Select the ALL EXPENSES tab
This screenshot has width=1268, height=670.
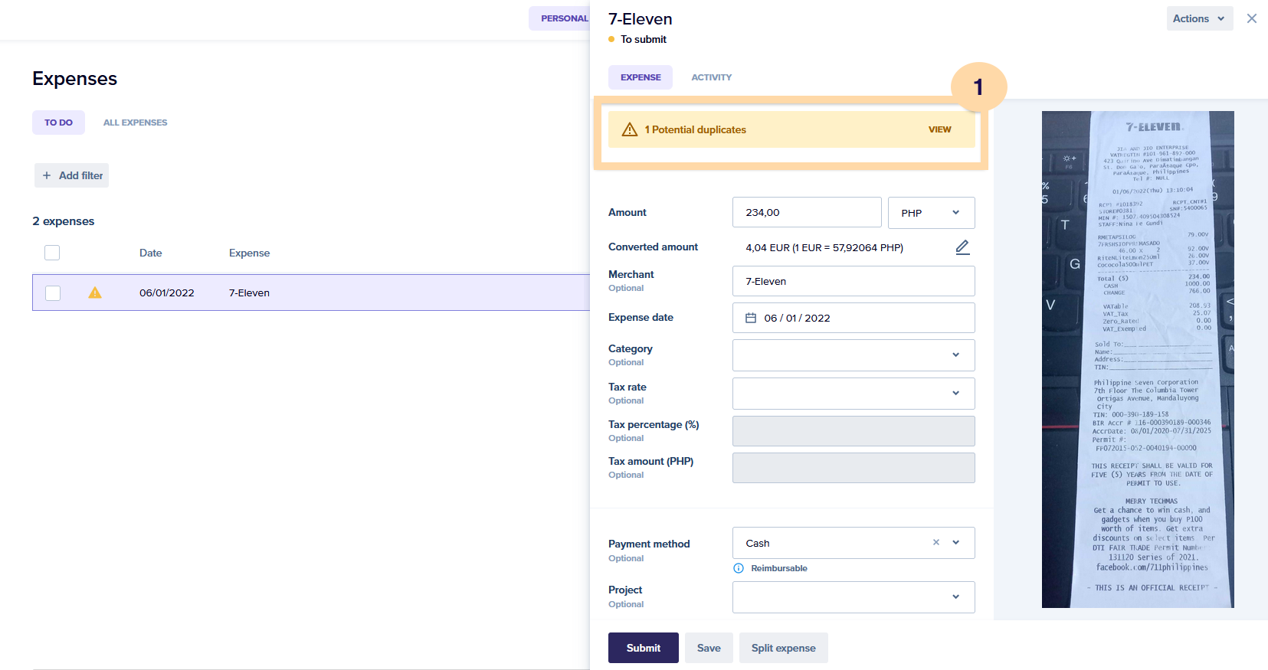[135, 123]
